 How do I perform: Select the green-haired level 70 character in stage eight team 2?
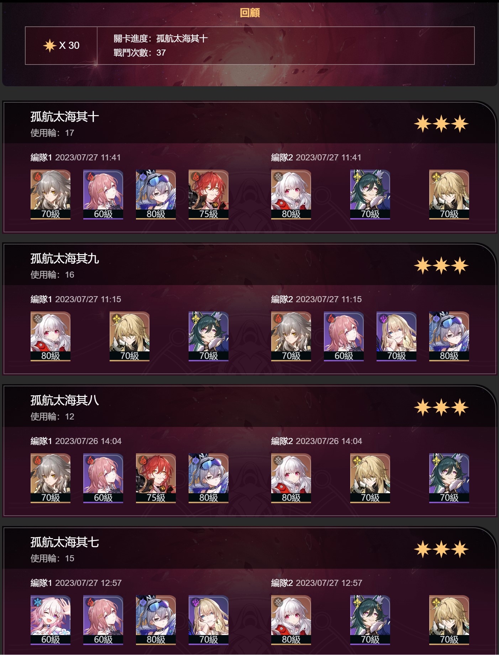[449, 478]
